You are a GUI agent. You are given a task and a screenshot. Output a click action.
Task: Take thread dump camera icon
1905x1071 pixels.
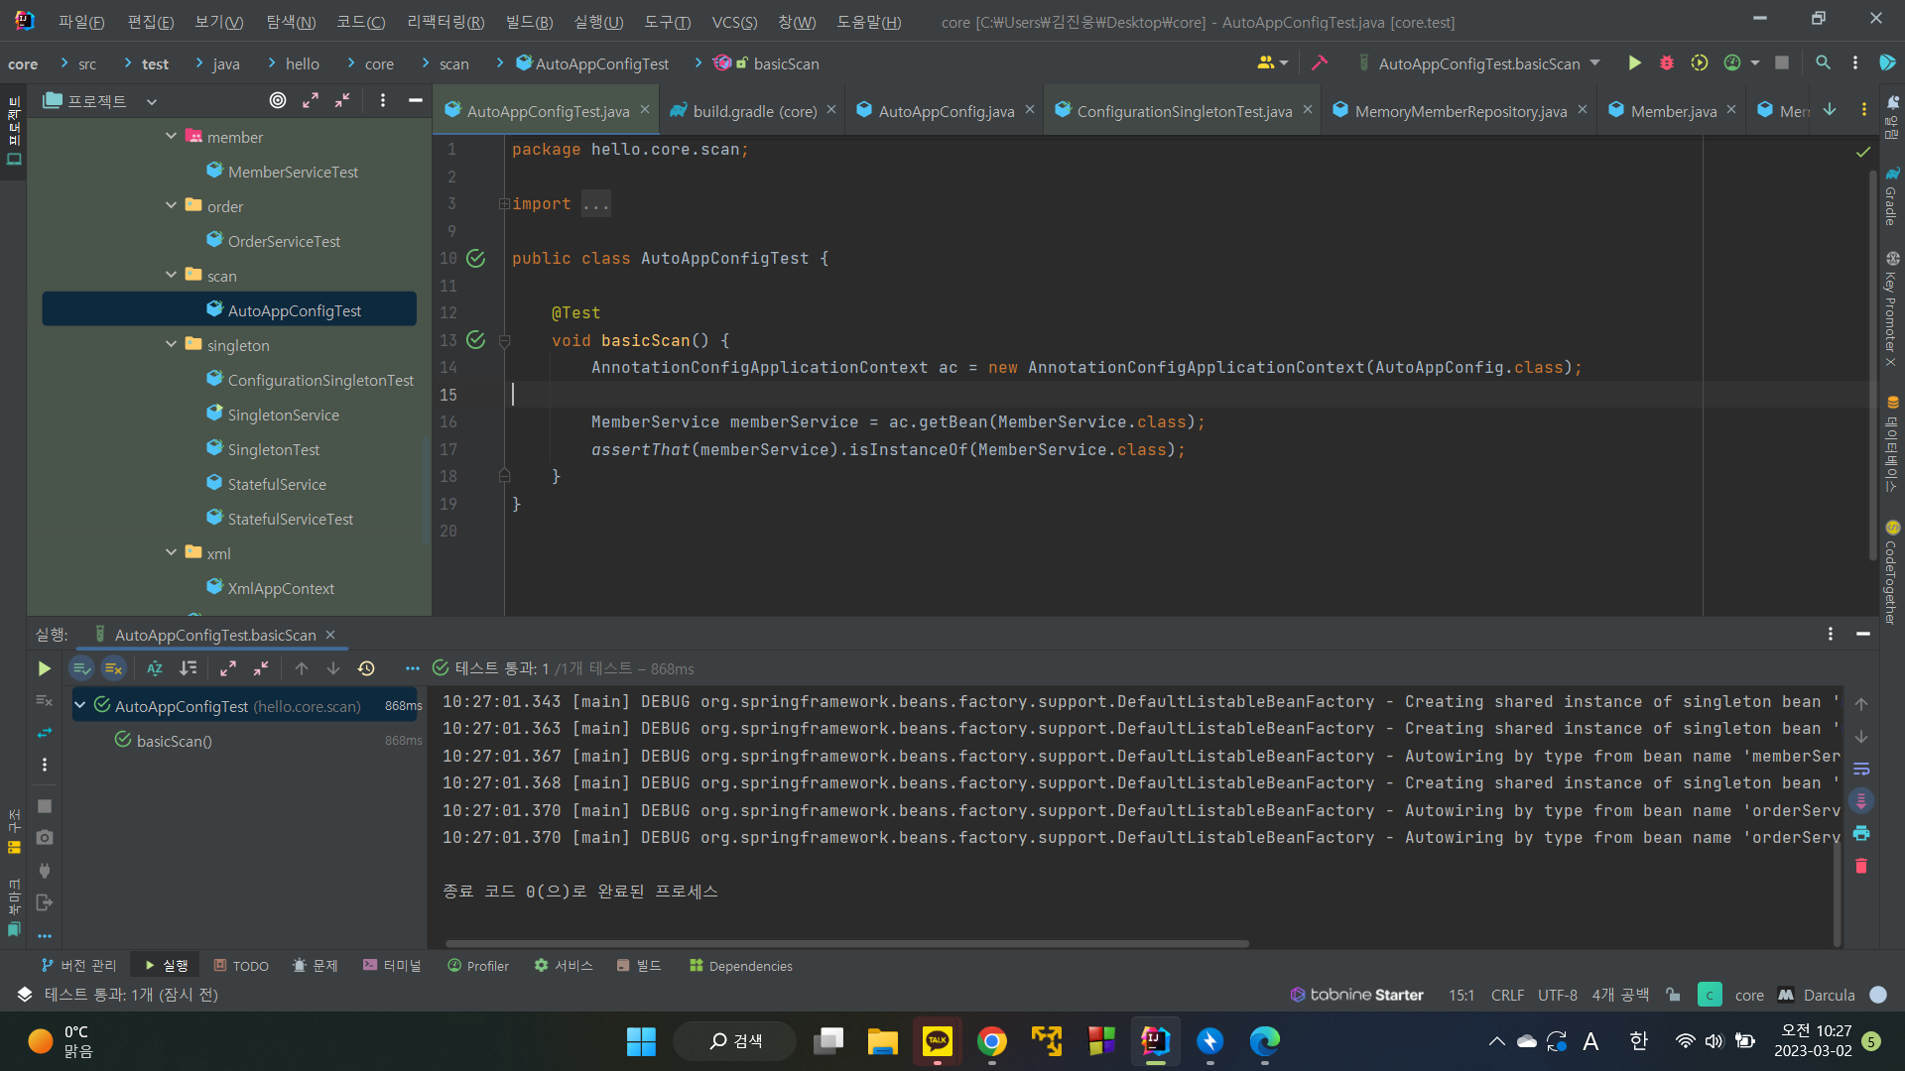[45, 838]
